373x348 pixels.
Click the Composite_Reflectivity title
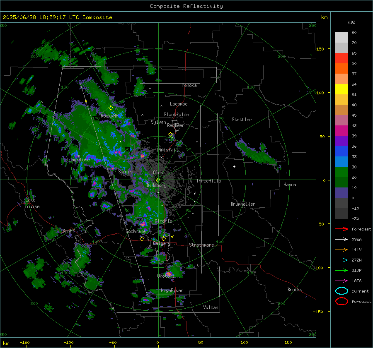click(x=186, y=6)
